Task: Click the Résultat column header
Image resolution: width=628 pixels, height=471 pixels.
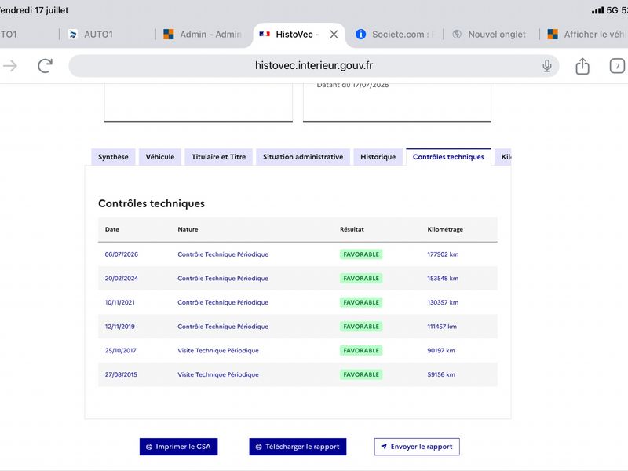Action: pos(352,229)
